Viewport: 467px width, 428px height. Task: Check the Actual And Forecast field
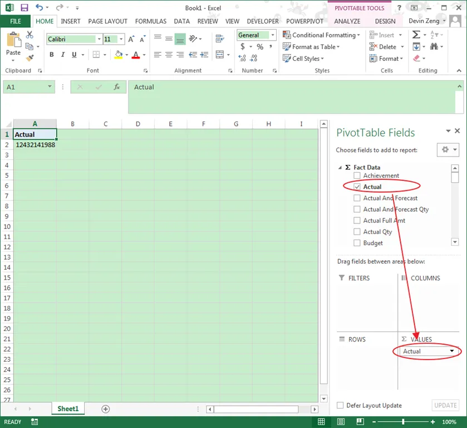357,198
